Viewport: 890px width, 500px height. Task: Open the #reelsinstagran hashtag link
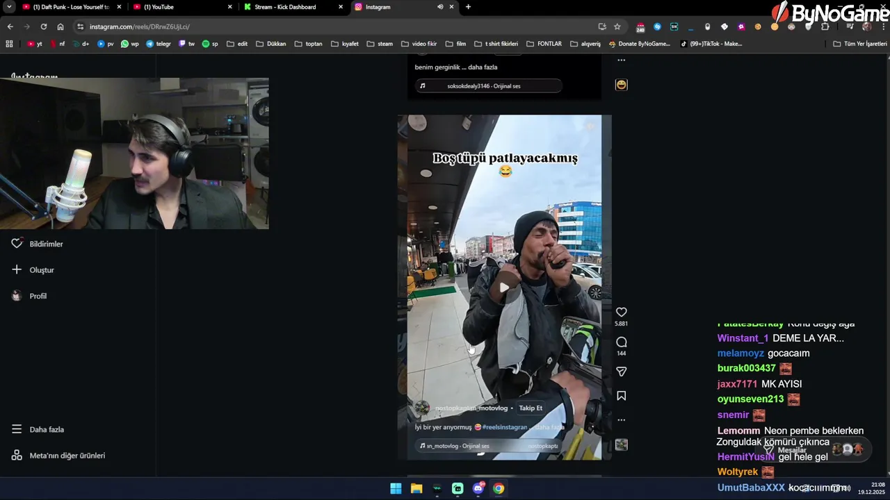(x=505, y=427)
